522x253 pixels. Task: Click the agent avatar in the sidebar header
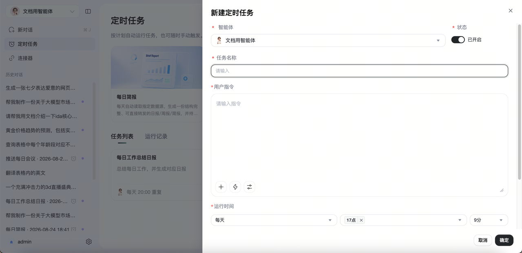(x=15, y=11)
